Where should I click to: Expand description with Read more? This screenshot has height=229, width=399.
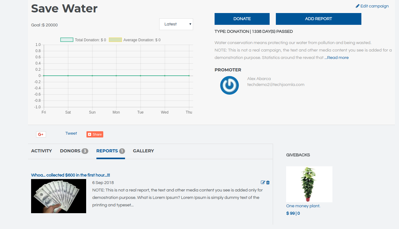337,58
